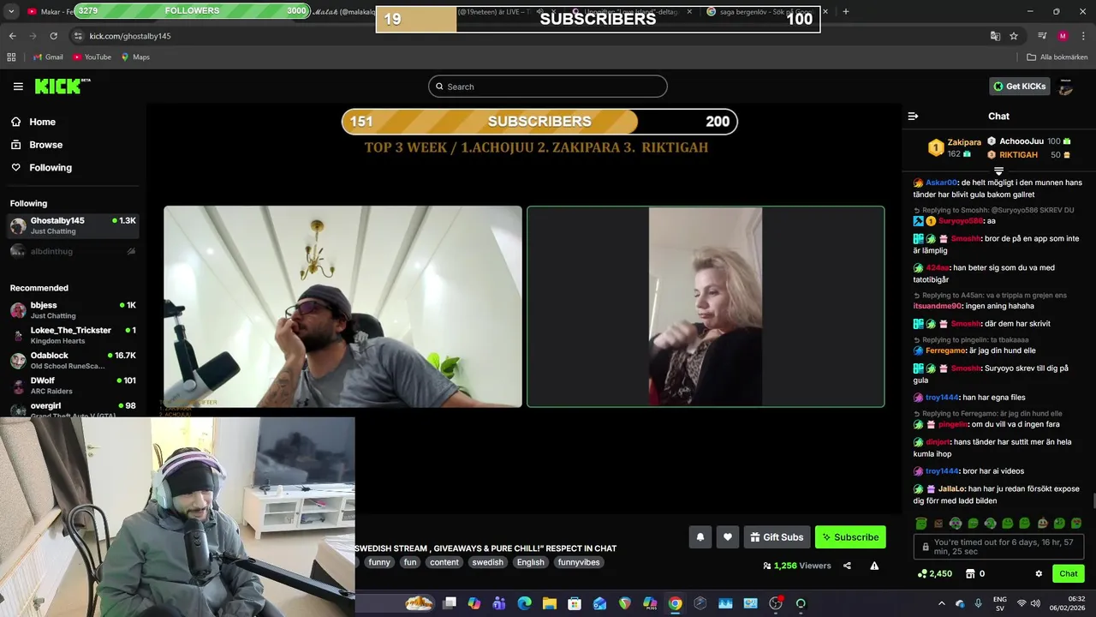The width and height of the screenshot is (1096, 617).
Task: Click the KICK logo
Action: click(x=63, y=86)
